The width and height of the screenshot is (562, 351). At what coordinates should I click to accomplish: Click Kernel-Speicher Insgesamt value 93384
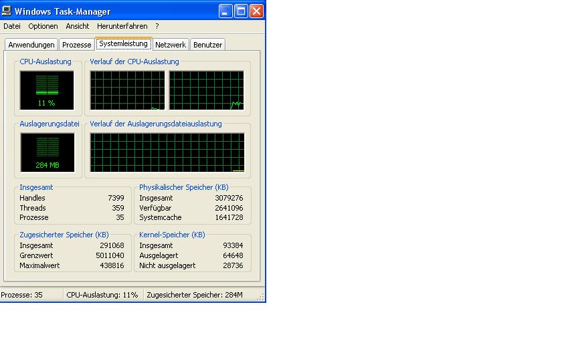[233, 246]
